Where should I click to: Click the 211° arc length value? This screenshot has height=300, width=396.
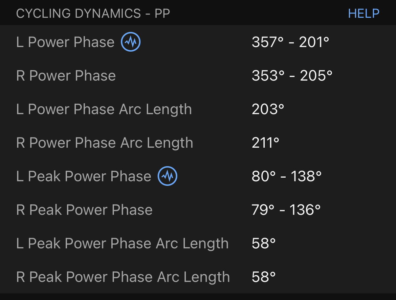click(265, 143)
